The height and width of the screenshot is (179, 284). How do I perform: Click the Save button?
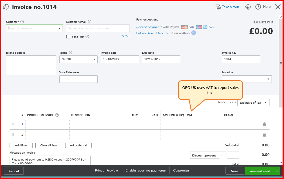tap(234, 171)
